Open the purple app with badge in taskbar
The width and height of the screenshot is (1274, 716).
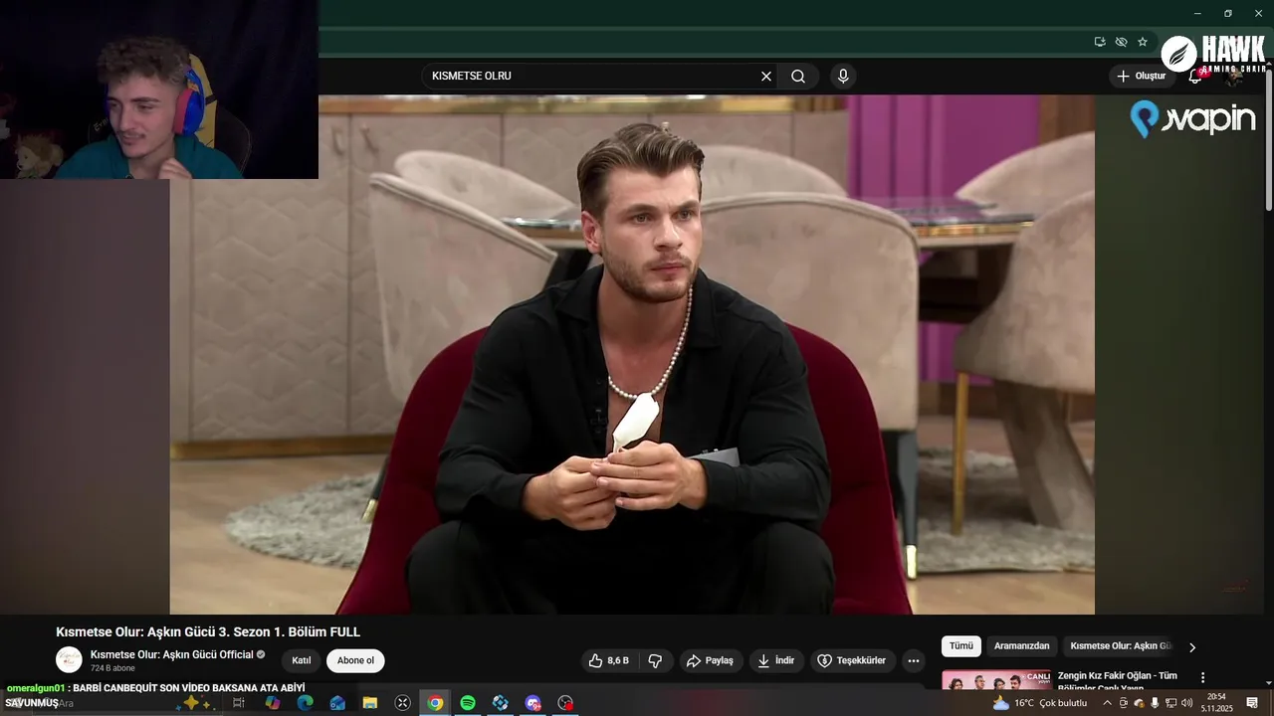[x=533, y=703]
